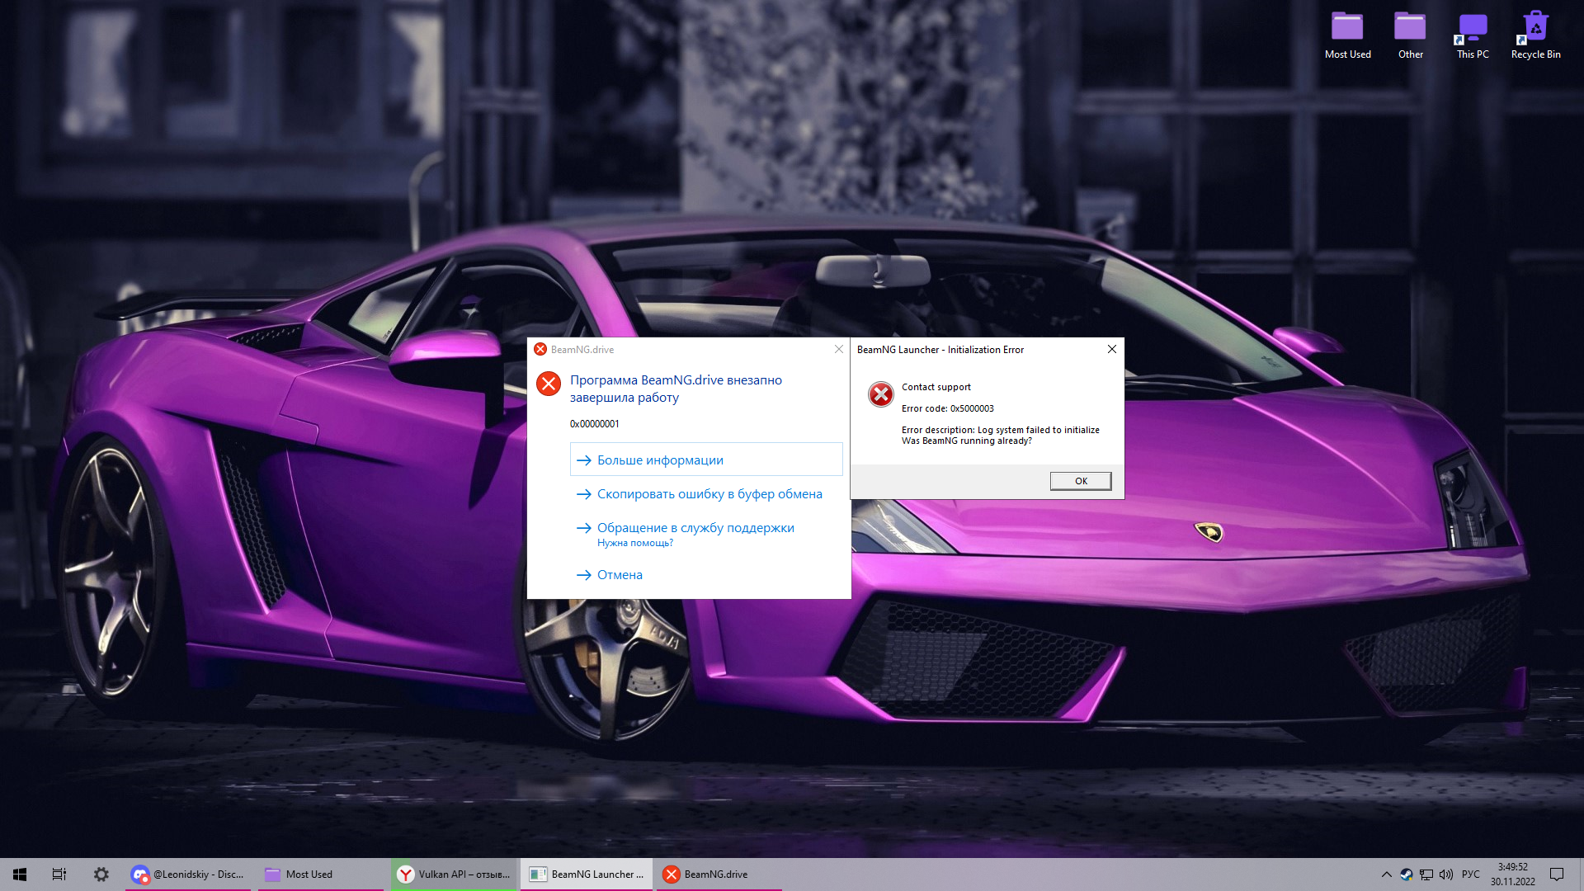Click the red error icon in BeamNG.drive dialog
The height and width of the screenshot is (891, 1584).
point(549,384)
